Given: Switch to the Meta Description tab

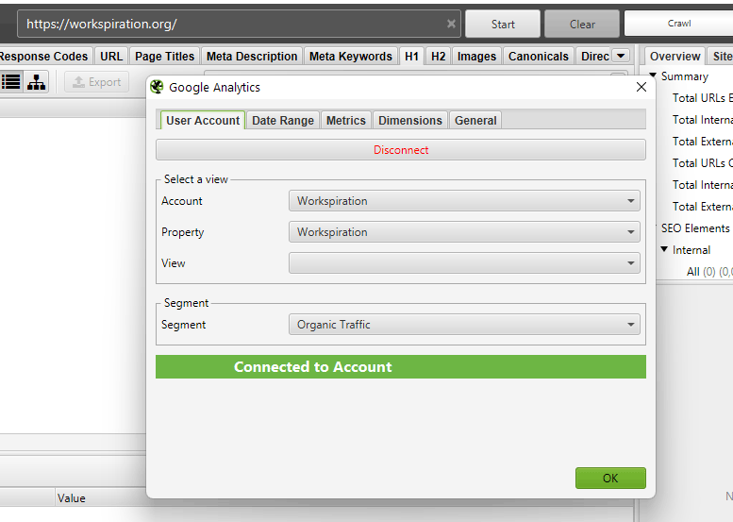Looking at the screenshot, I should [x=252, y=56].
